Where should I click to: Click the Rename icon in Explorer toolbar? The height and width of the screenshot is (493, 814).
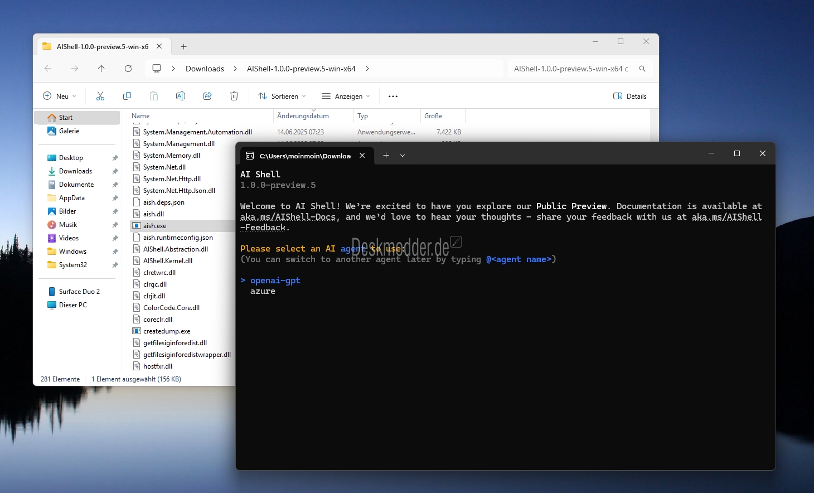tap(181, 96)
